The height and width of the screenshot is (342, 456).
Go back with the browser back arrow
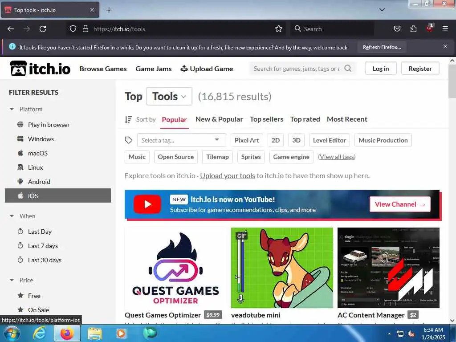click(11, 29)
